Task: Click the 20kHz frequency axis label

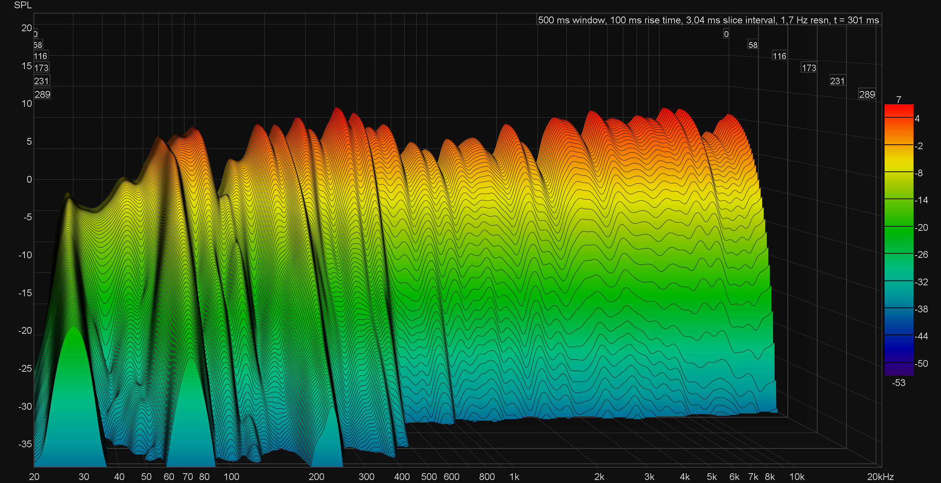Action: pos(880,477)
